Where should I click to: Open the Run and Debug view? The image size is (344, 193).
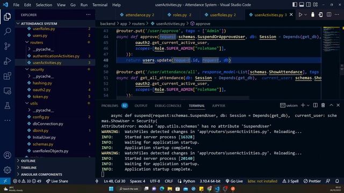7,61
